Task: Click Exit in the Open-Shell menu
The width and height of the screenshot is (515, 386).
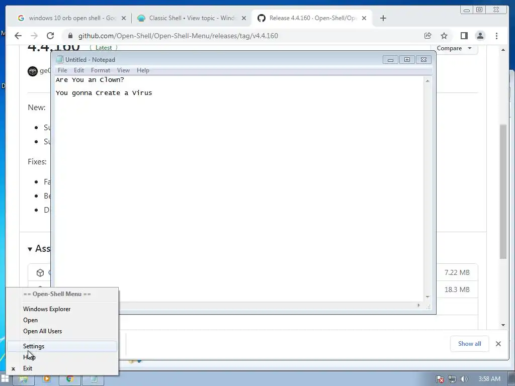Action: 62,368
